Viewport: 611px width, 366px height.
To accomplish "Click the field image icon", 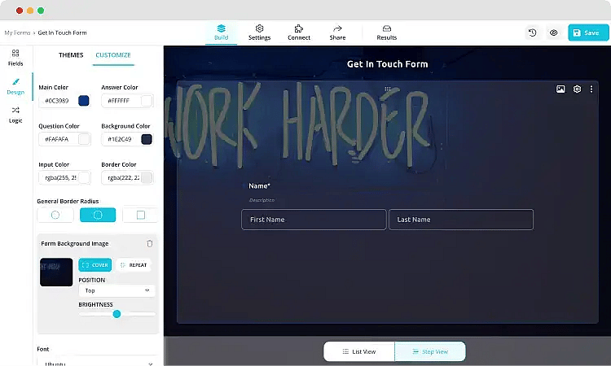I will 560,89.
